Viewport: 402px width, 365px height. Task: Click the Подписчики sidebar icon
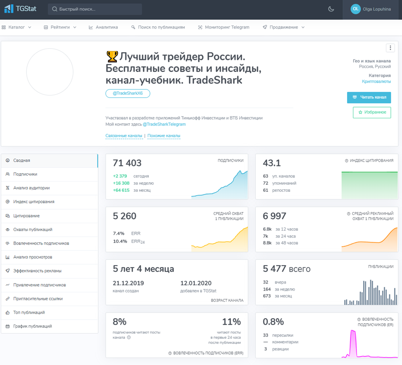pos(8,174)
